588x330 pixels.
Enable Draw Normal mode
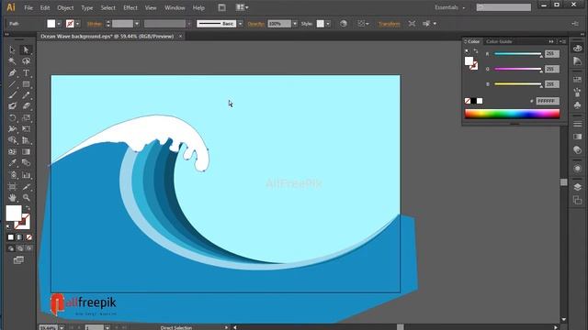pyautogui.click(x=10, y=248)
